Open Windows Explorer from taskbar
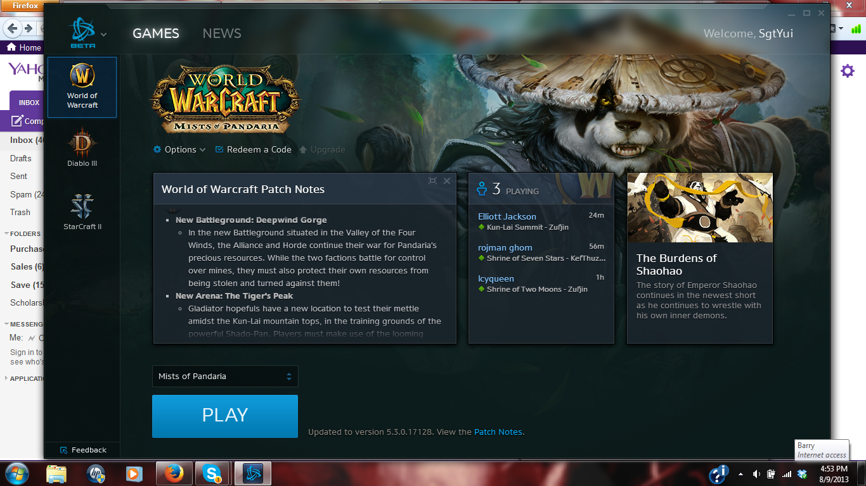The image size is (866, 486). click(x=56, y=473)
